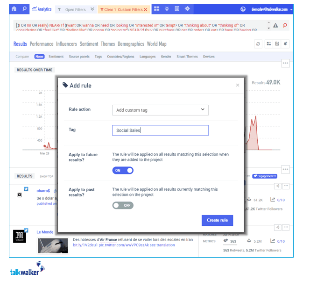Viewport: 310px width, 281px height.
Task: Compare by Tags
Action: click(x=98, y=57)
